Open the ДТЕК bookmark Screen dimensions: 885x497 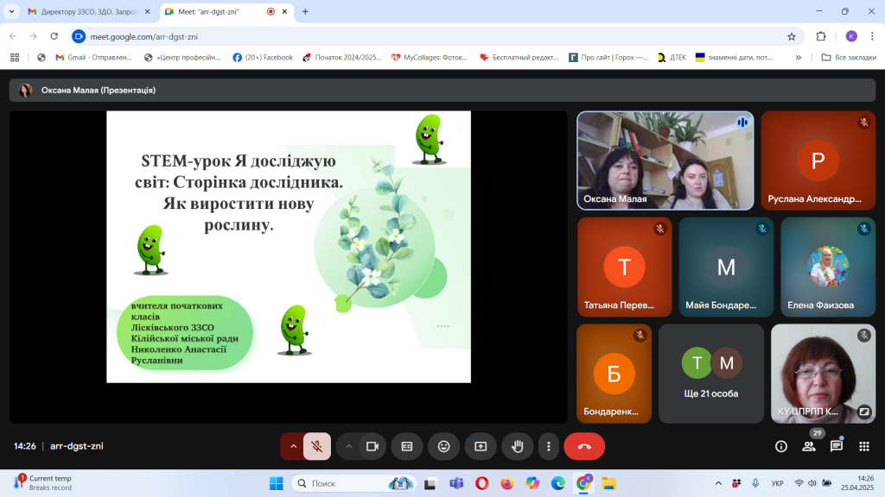(672, 58)
